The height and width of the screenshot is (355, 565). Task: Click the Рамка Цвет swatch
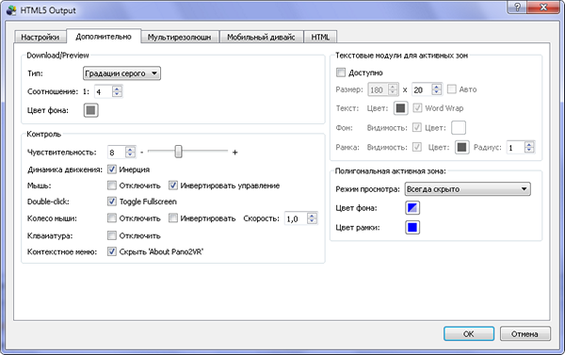[462, 147]
